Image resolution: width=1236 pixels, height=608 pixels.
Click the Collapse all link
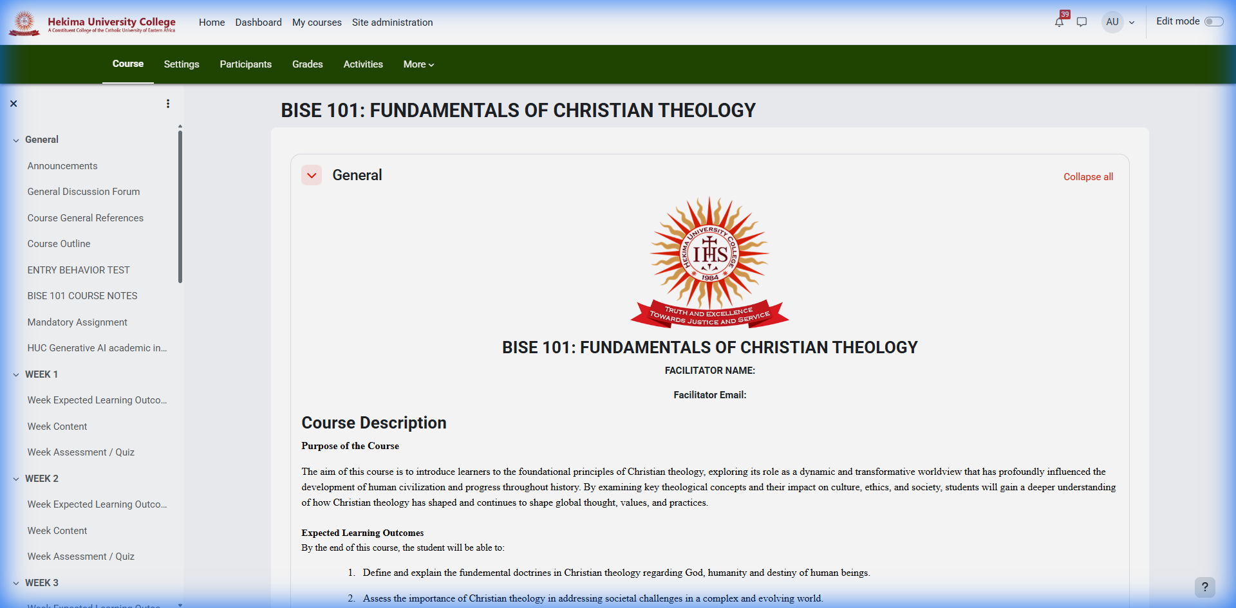coord(1088,177)
